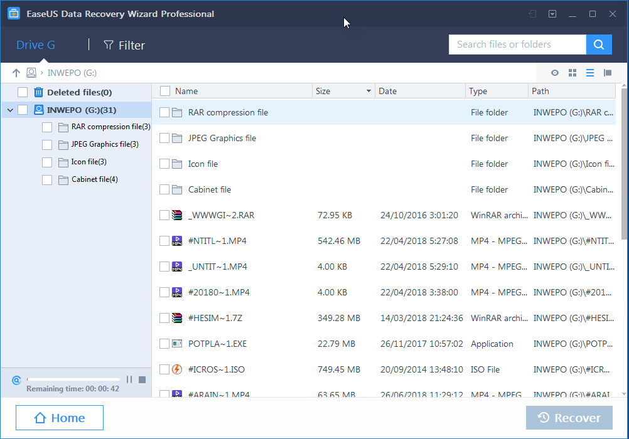This screenshot has height=439, width=629.
Task: Switch to large icons grid view
Action: [573, 73]
